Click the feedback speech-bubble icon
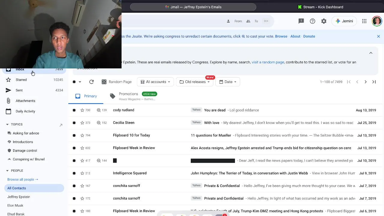384x216 pixels. [301, 21]
